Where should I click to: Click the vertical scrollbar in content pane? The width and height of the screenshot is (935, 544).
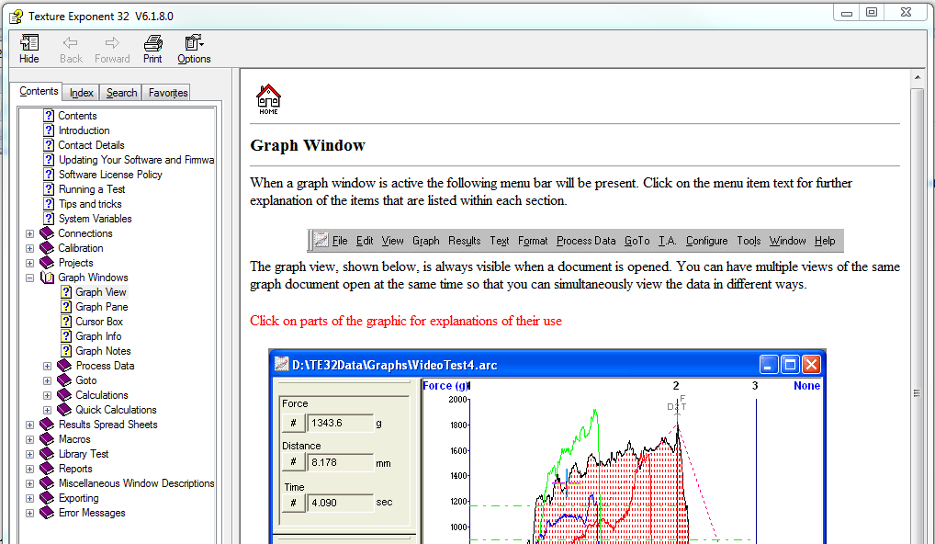[918, 276]
